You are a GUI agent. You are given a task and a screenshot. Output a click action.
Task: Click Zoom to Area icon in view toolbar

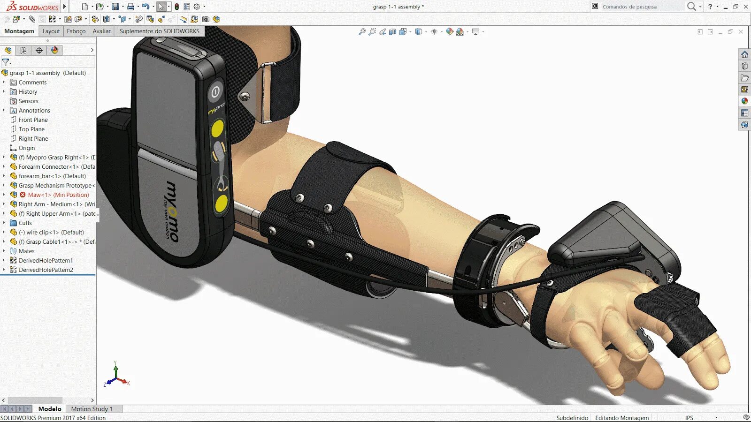(372, 32)
